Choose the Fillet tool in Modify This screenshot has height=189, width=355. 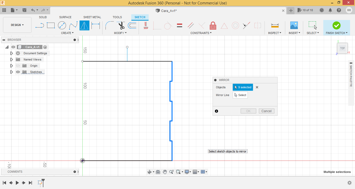[x=109, y=25]
